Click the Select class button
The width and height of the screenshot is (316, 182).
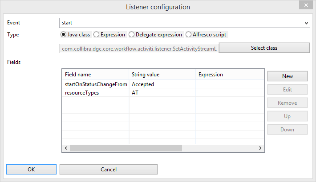(x=264, y=48)
